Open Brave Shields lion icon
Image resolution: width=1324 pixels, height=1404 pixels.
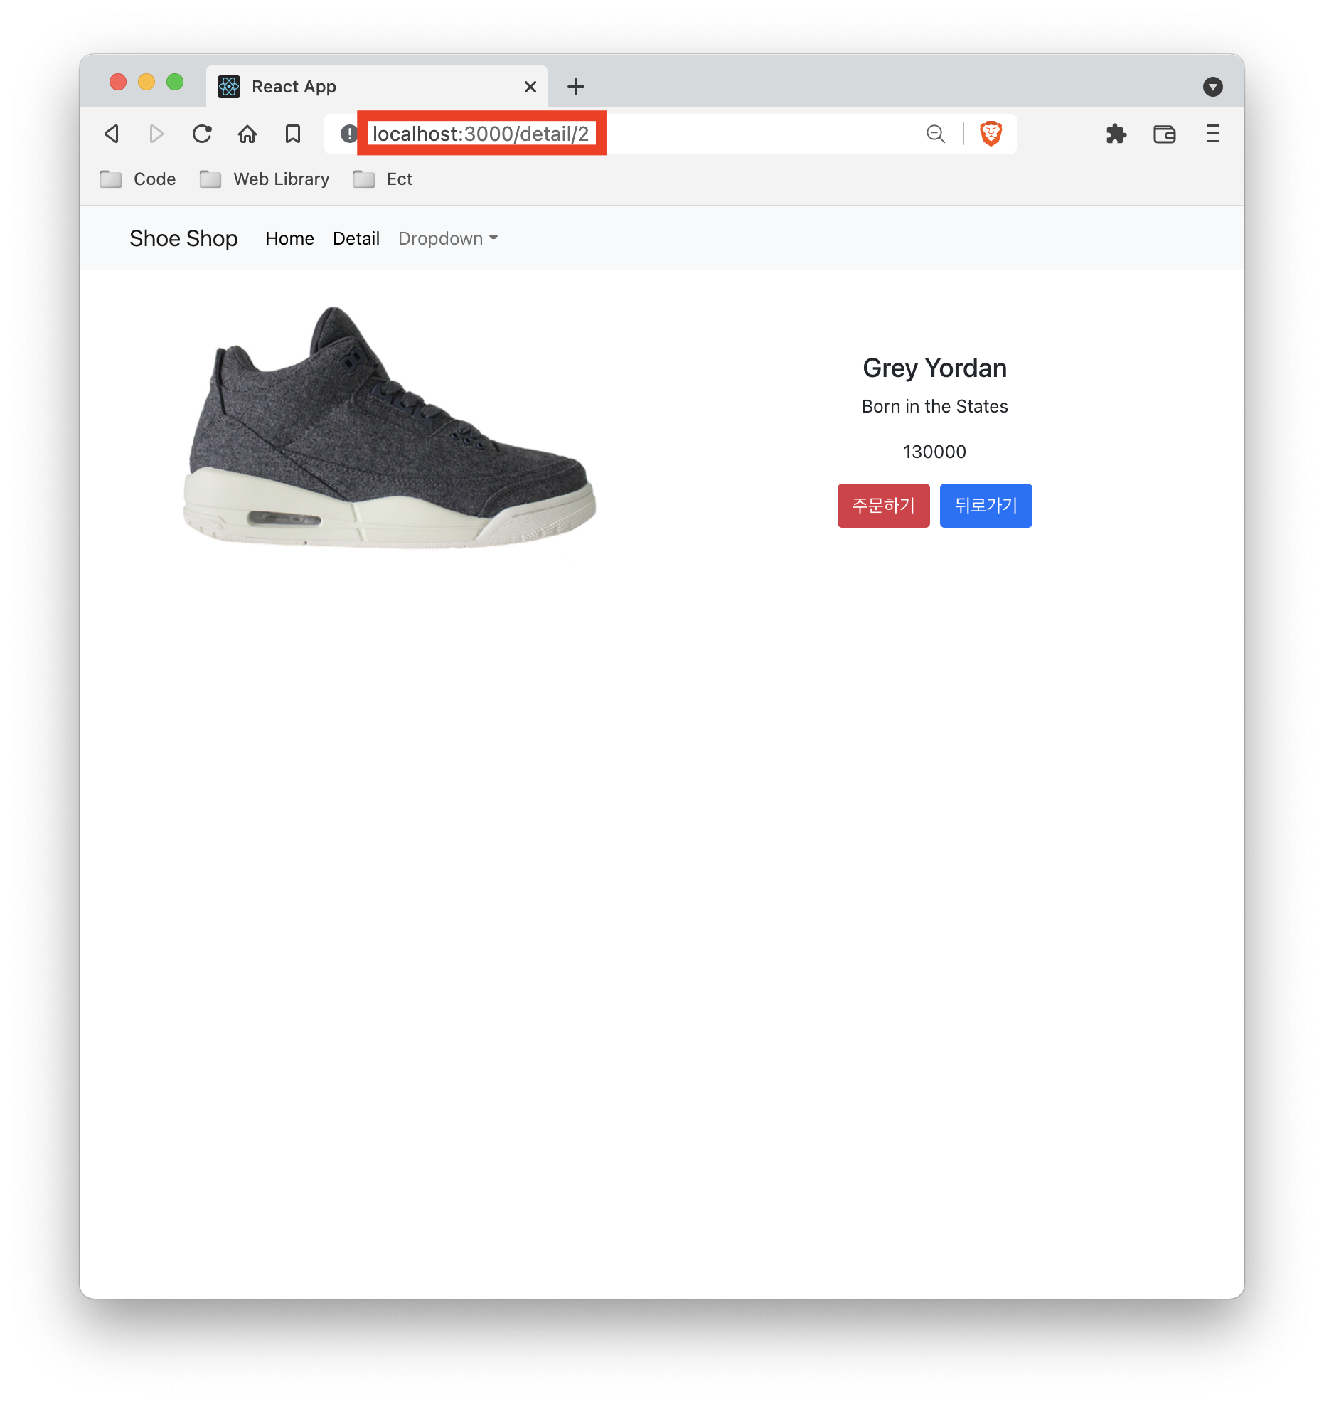991,134
